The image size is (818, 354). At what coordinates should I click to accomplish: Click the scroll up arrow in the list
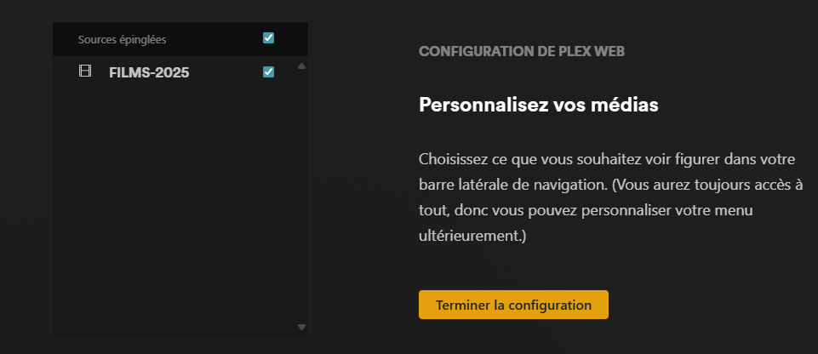[301, 66]
